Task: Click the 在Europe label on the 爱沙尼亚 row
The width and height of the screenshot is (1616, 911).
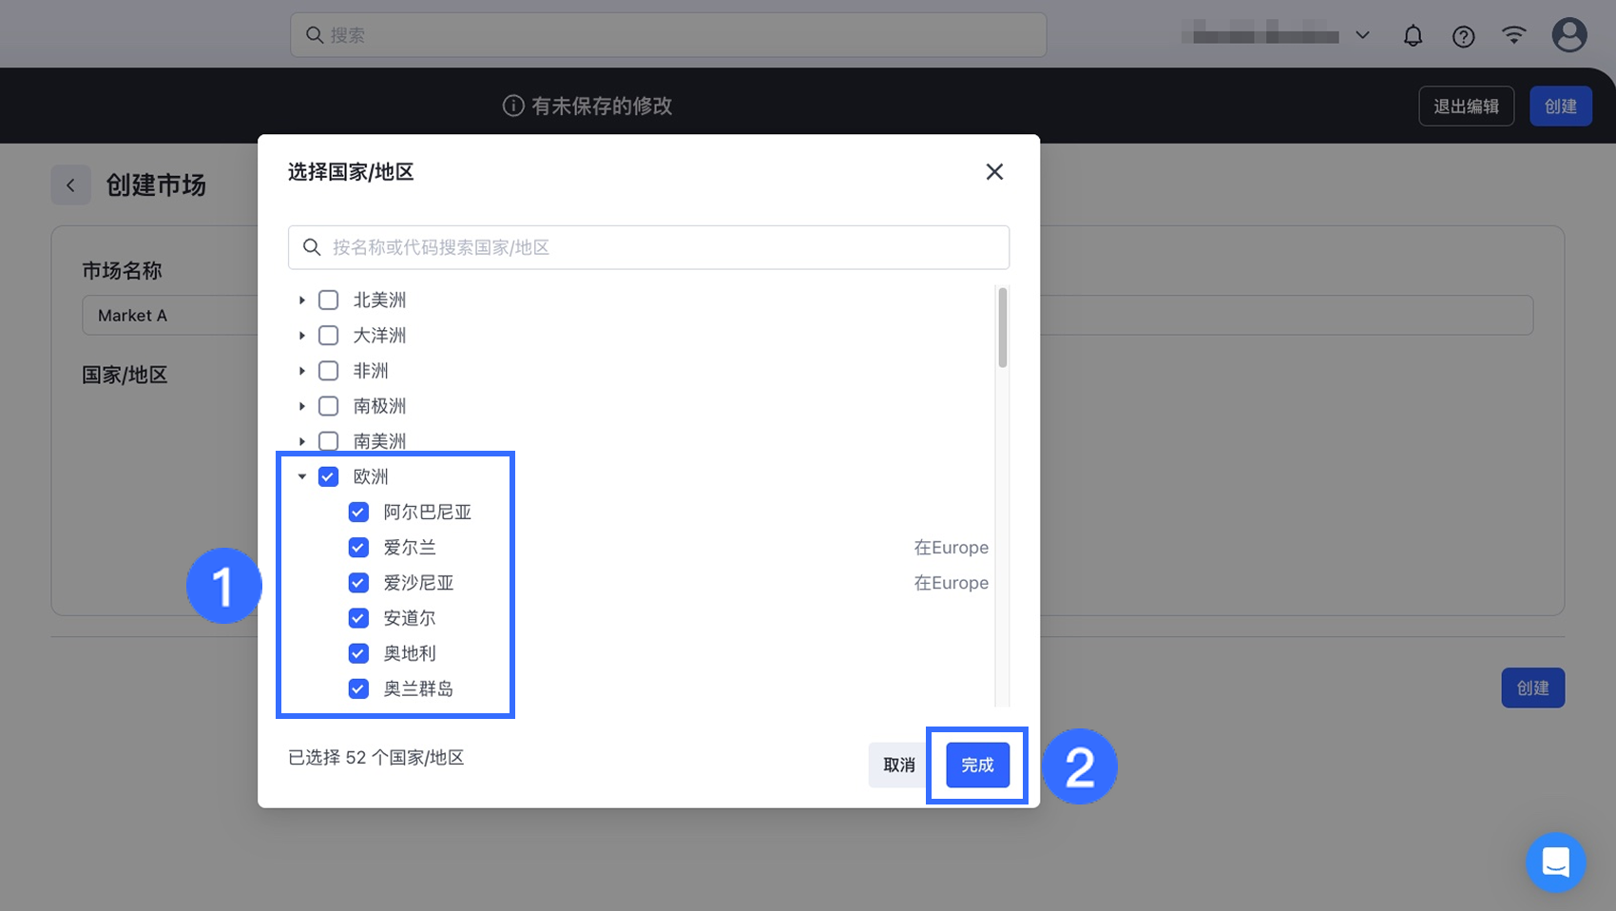Action: click(x=951, y=583)
